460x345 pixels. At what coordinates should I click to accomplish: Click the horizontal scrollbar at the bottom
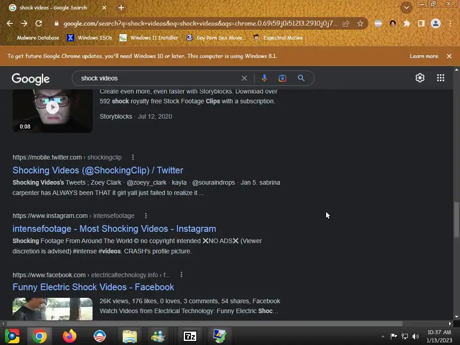pyautogui.click(x=204, y=323)
